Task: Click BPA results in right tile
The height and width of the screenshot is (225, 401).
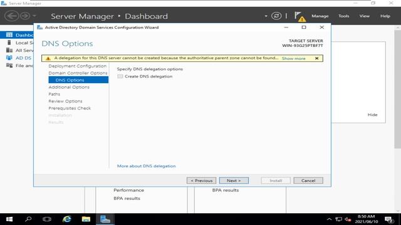Action: click(x=226, y=190)
